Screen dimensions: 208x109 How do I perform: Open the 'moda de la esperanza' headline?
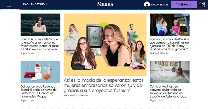click(x=103, y=85)
